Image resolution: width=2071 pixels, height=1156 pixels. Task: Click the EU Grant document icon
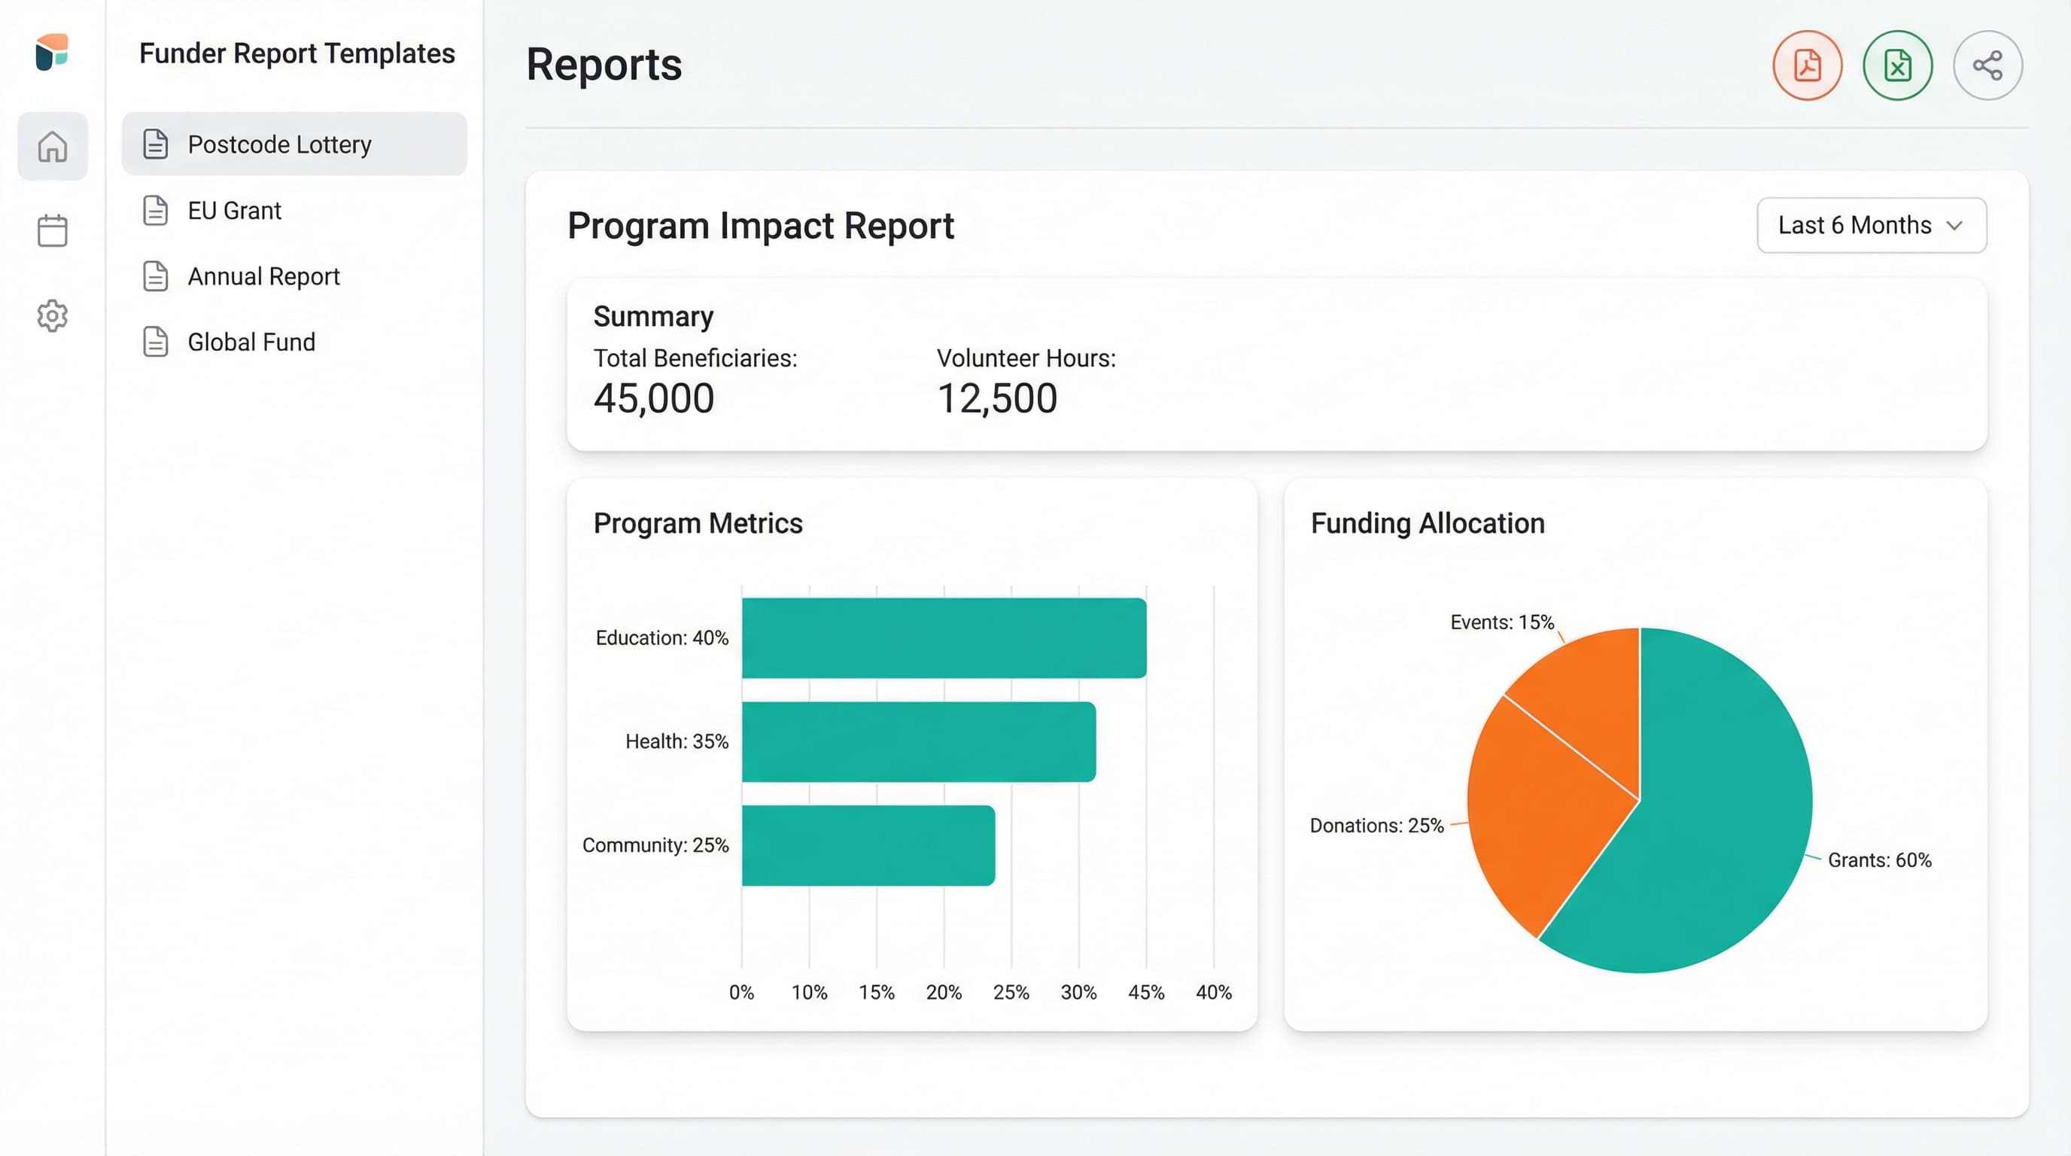155,210
